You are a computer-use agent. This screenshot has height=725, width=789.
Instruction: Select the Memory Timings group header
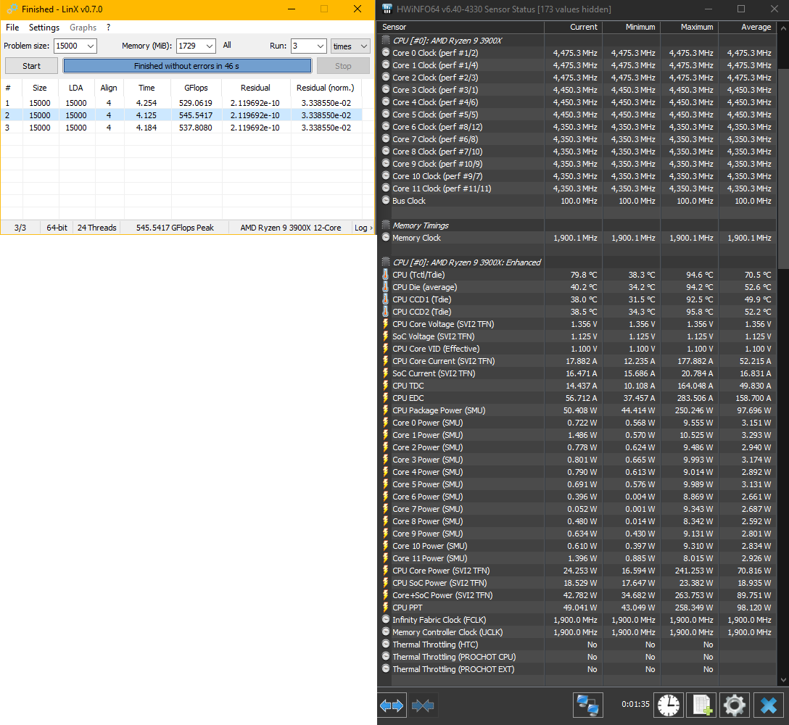[577, 225]
